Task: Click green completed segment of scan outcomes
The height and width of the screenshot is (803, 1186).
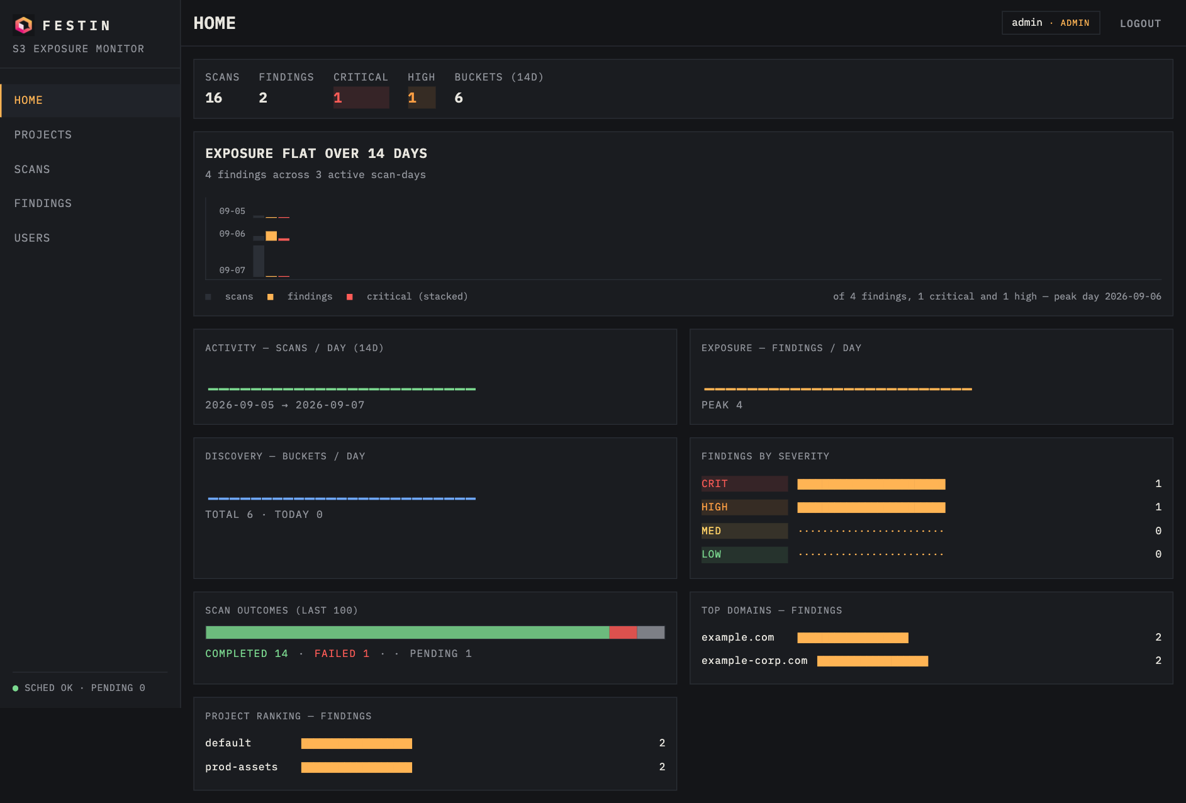Action: coord(407,632)
